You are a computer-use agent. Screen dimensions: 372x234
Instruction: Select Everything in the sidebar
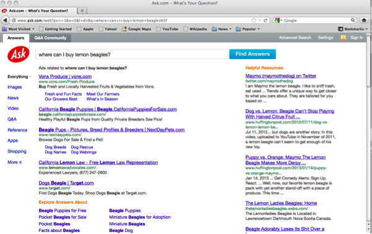coord(18,77)
